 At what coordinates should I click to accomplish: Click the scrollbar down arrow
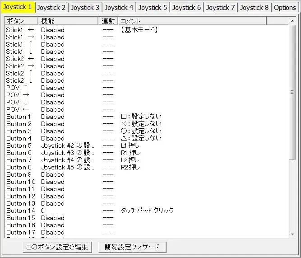pos(292,234)
